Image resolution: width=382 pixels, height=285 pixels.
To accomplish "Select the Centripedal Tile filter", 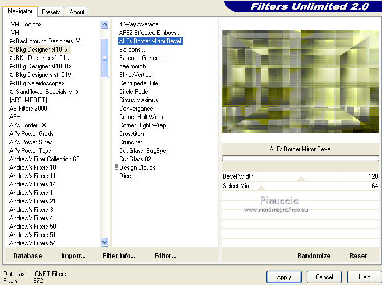I will pos(139,83).
